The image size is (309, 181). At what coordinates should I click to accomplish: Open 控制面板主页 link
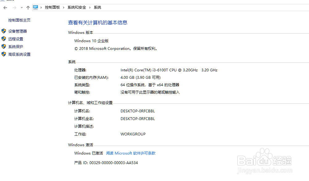pyautogui.click(x=19, y=20)
